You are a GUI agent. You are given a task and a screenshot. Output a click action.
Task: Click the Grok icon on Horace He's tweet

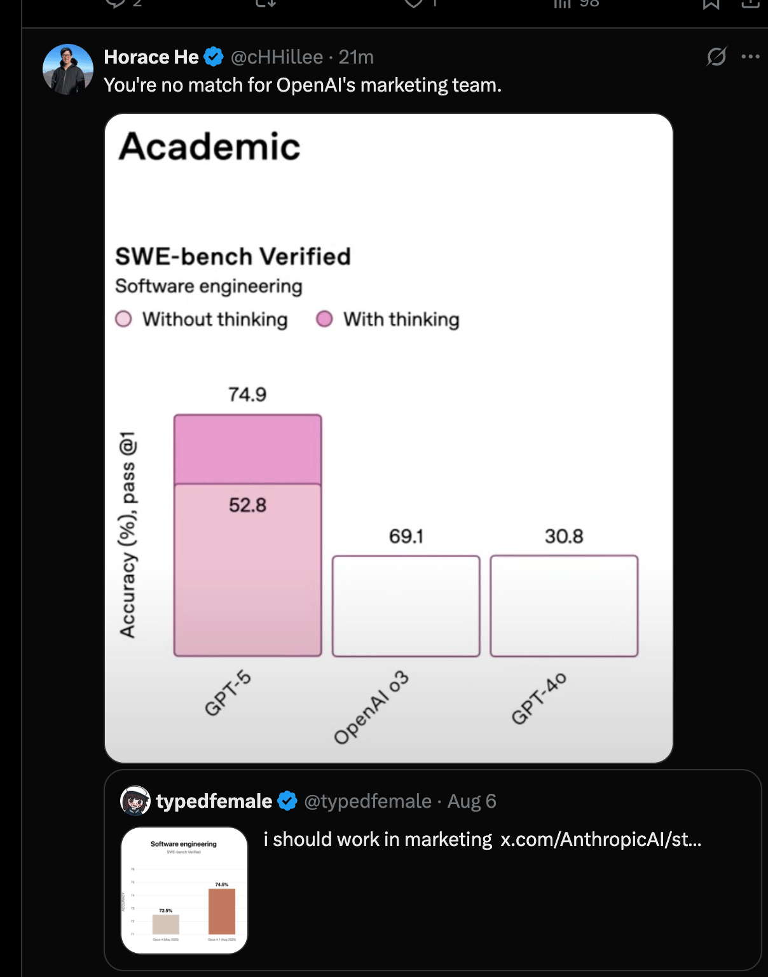point(717,57)
